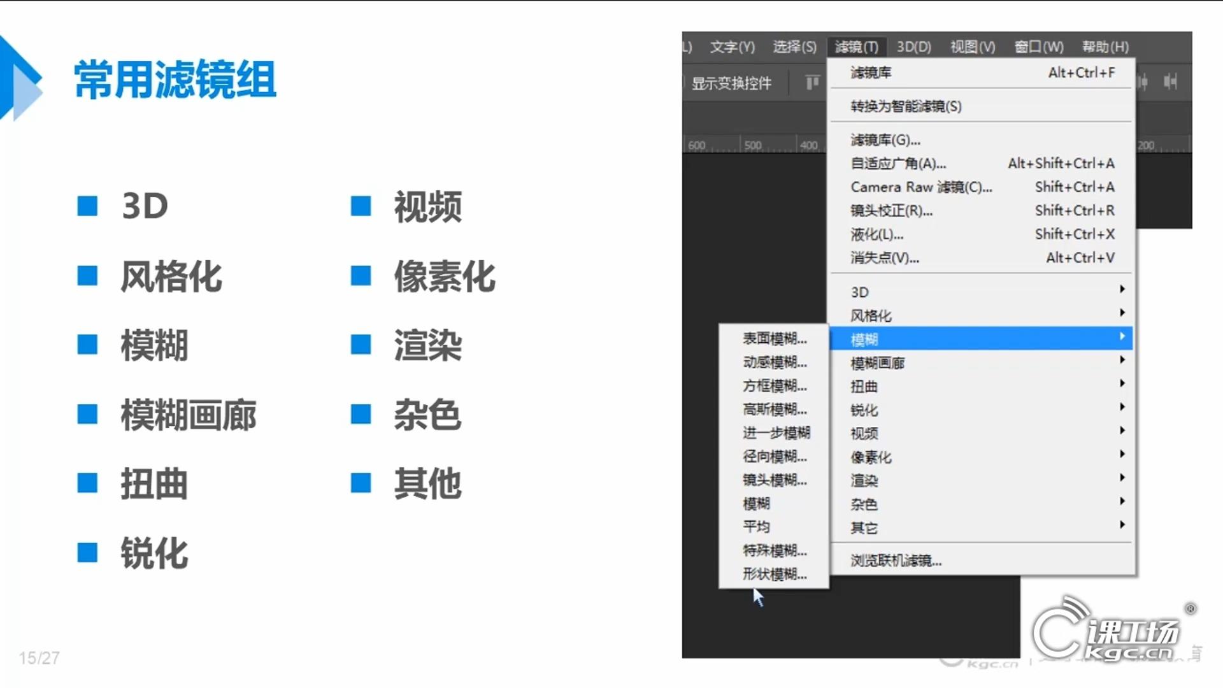Click the distribute icon right of filter menu
The image size is (1223, 688).
[x=1144, y=82]
